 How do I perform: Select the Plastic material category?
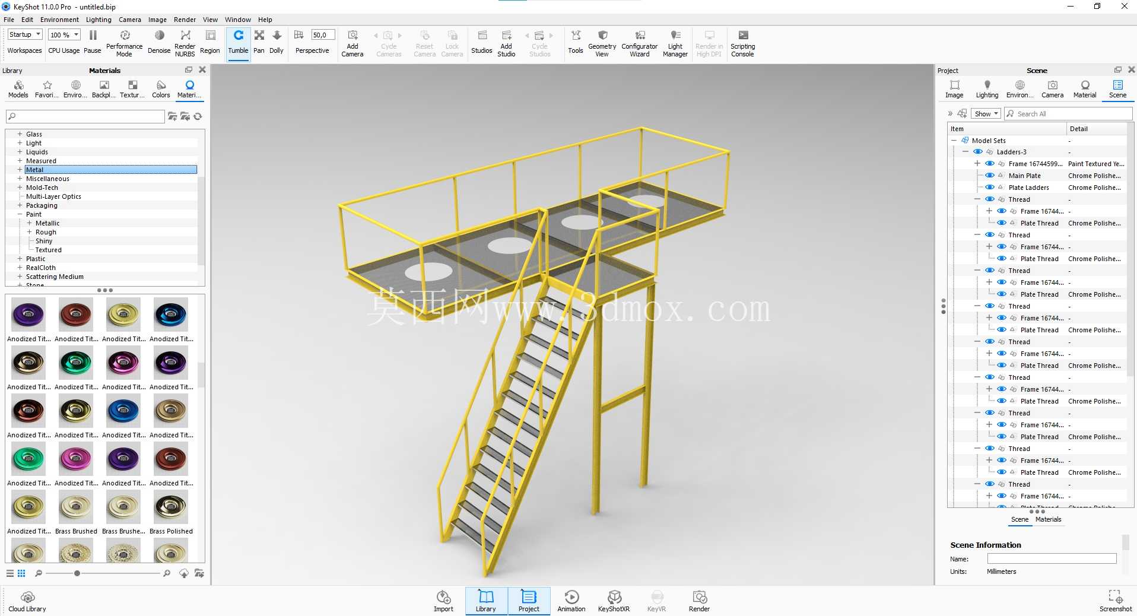[x=36, y=259]
